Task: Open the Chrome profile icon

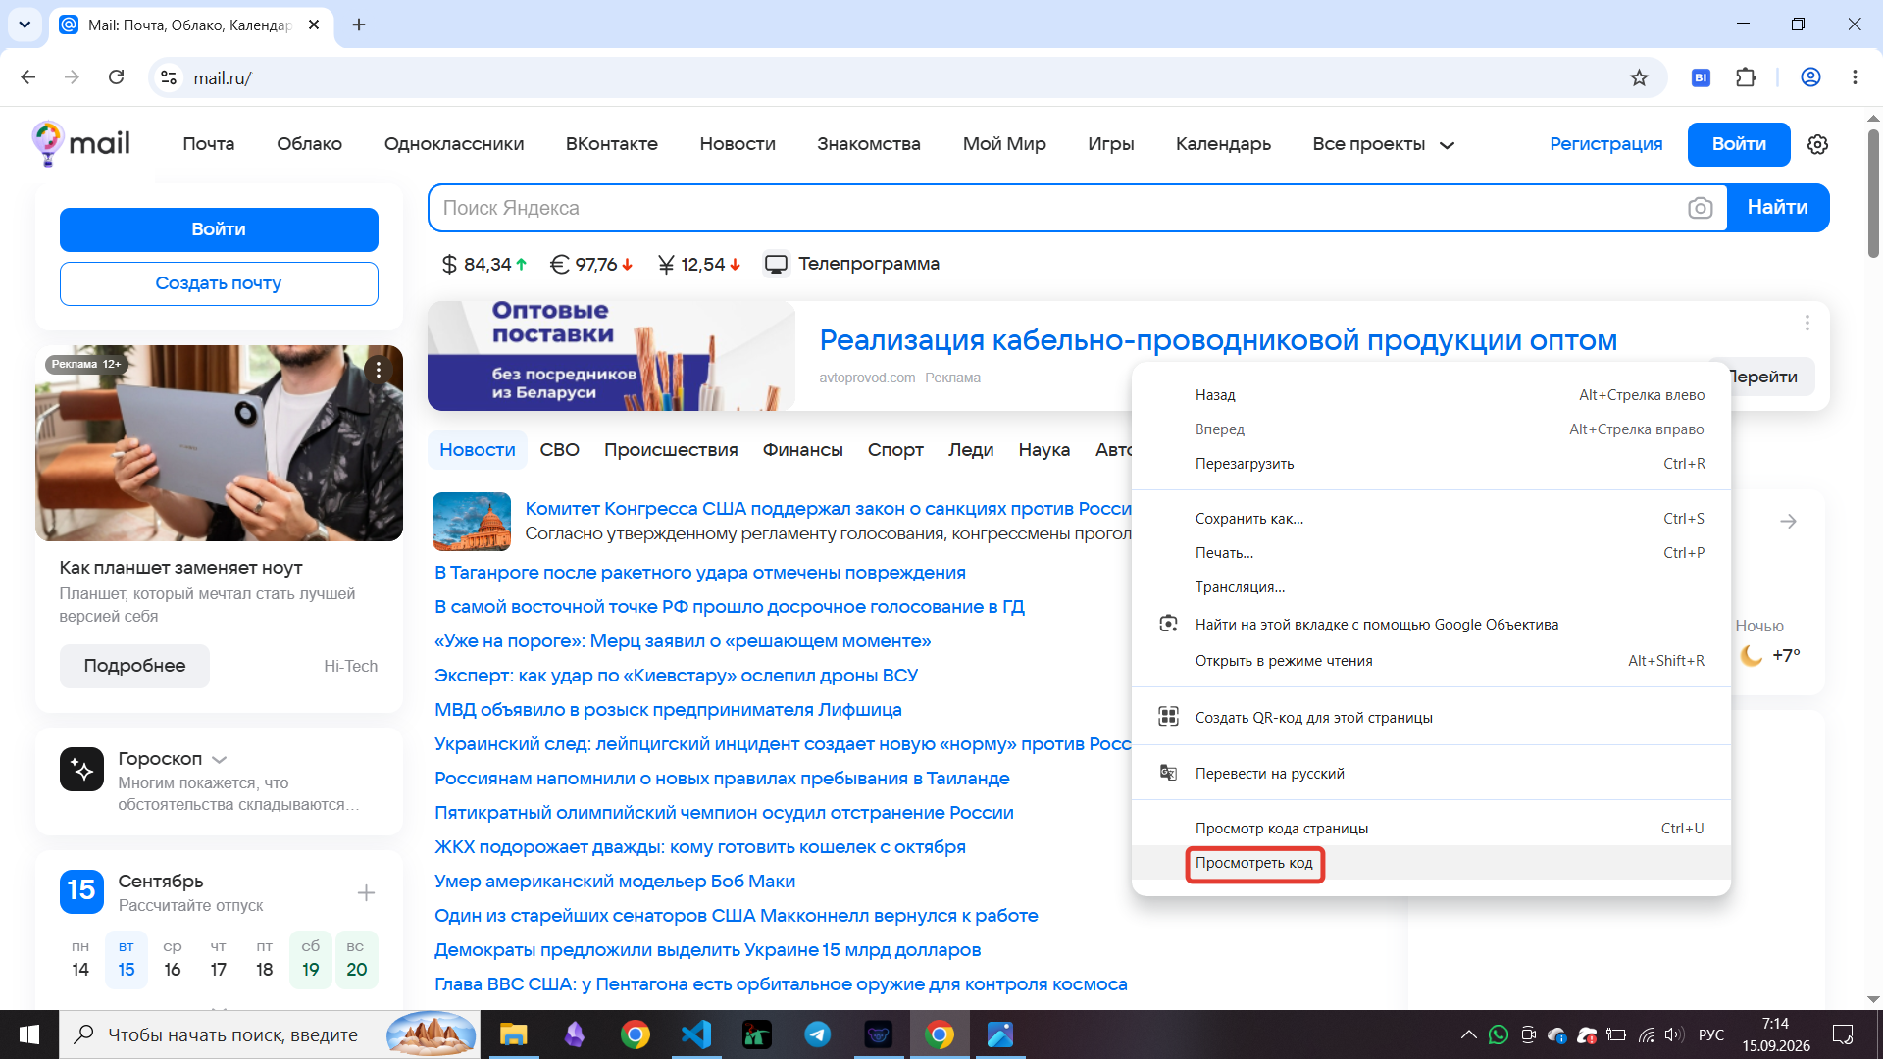Action: [1810, 77]
